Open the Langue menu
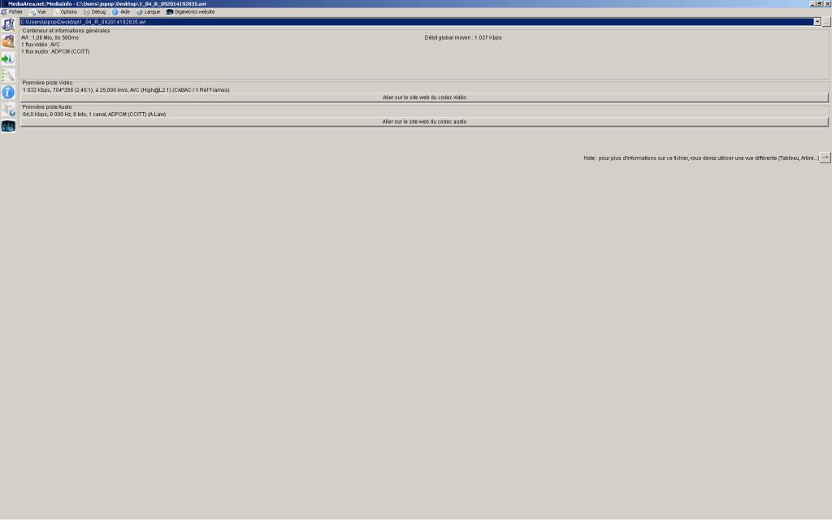 (x=149, y=11)
